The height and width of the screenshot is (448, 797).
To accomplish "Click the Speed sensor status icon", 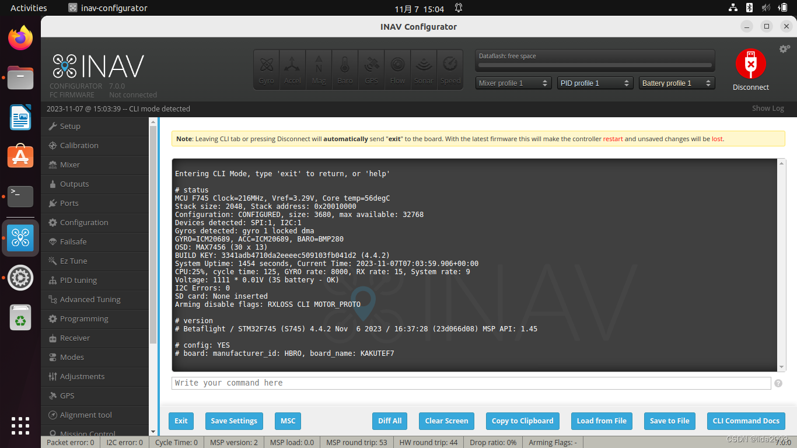I will (450, 69).
